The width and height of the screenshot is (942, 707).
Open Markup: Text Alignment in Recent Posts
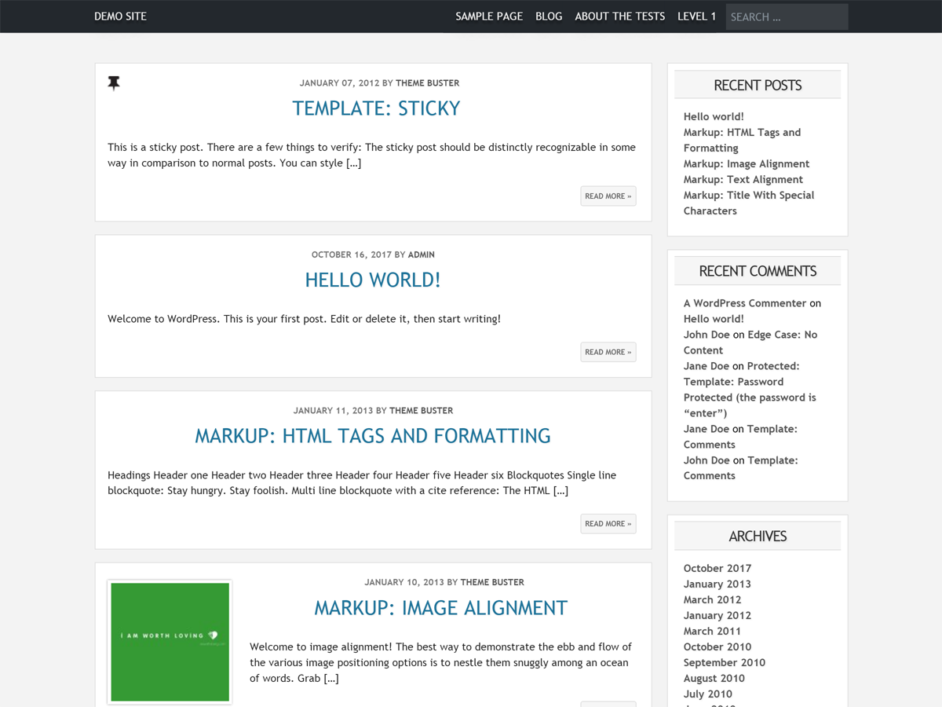743,179
